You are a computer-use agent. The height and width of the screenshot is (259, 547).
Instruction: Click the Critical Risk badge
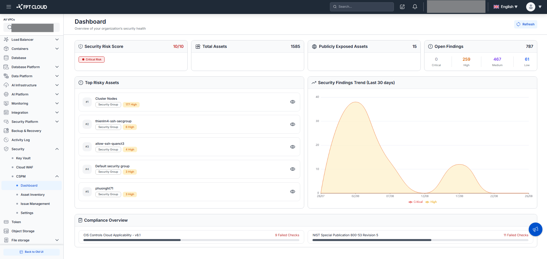click(x=91, y=60)
